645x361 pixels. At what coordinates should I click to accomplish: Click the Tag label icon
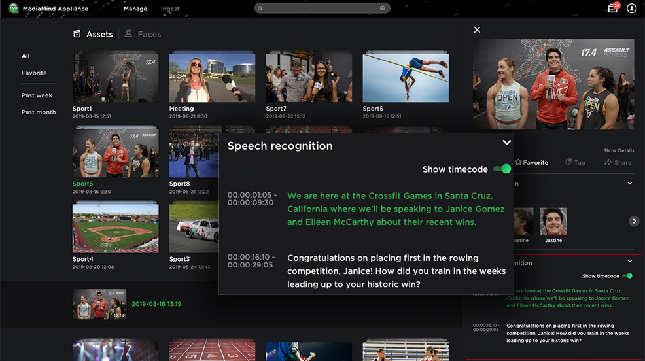click(568, 162)
